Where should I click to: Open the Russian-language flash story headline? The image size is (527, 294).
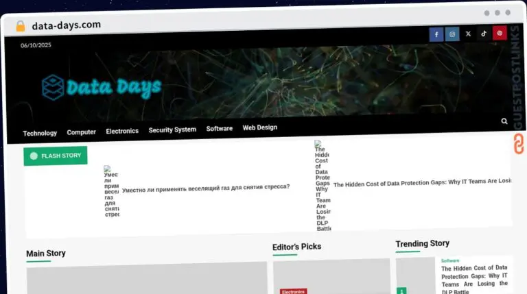point(206,188)
